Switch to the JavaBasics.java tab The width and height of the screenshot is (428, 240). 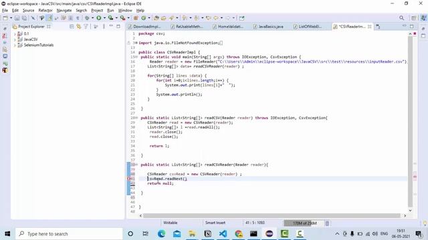click(270, 27)
